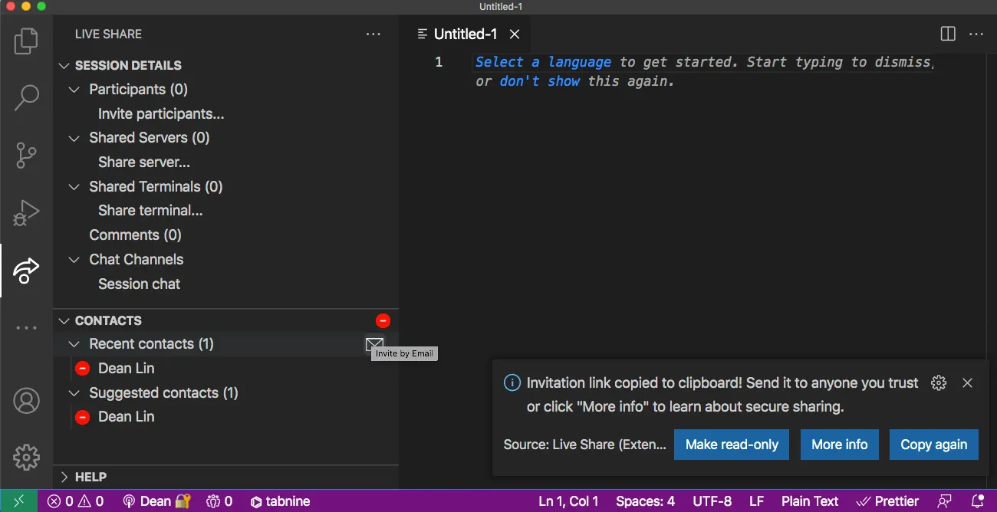Collapse the Suggested contacts (1) group
Image resolution: width=997 pixels, height=512 pixels.
(74, 393)
